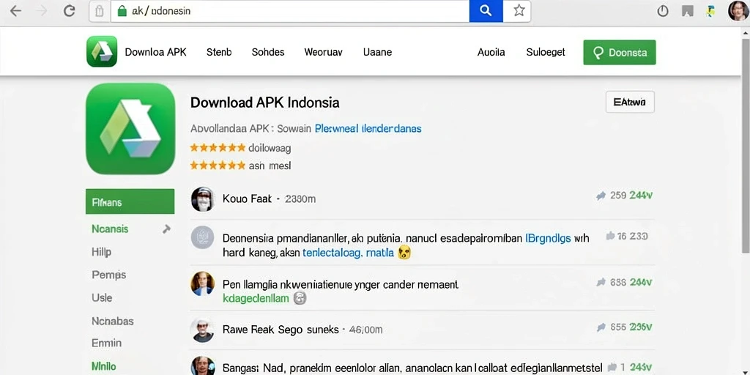Reload the page with refresh icon
The width and height of the screenshot is (750, 375).
coord(70,11)
